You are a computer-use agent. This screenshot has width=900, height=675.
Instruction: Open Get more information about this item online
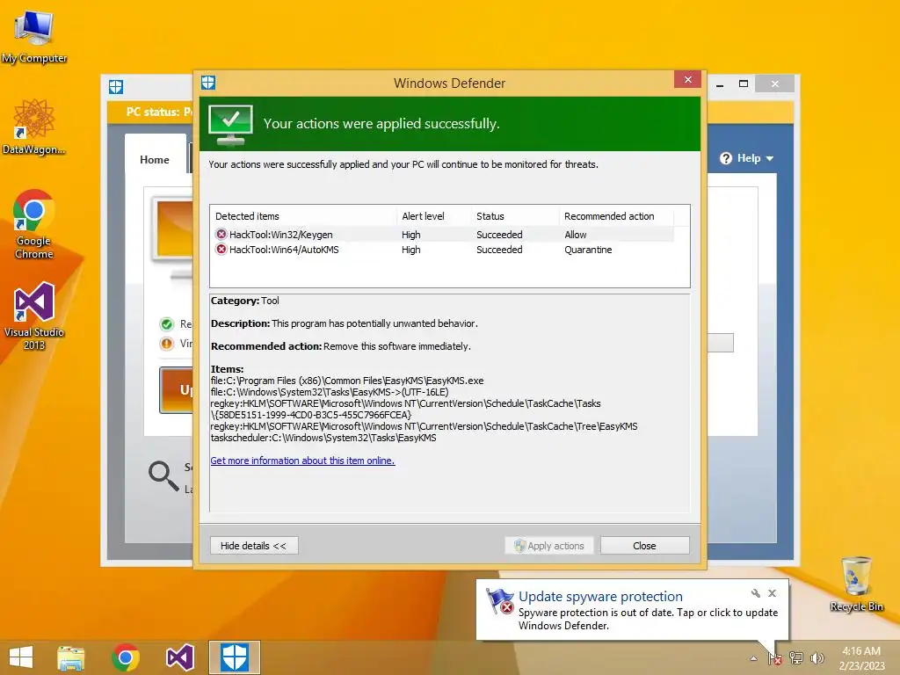[x=302, y=461]
